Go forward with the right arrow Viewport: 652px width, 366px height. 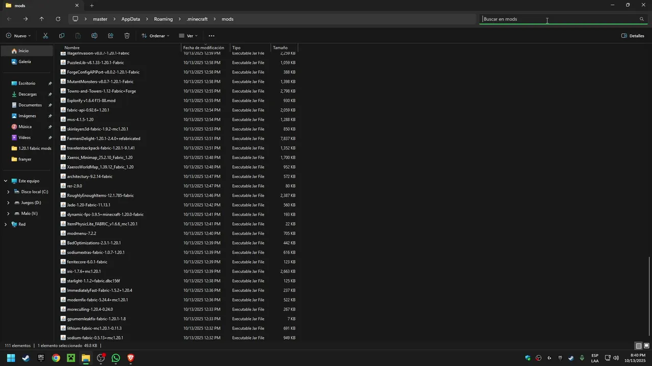25,19
